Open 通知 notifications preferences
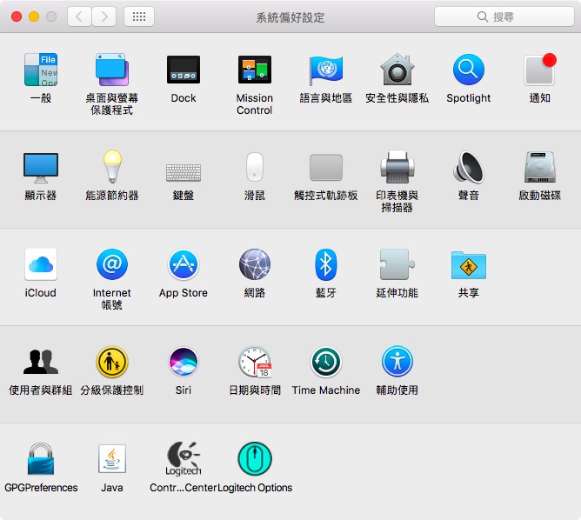 pyautogui.click(x=539, y=70)
